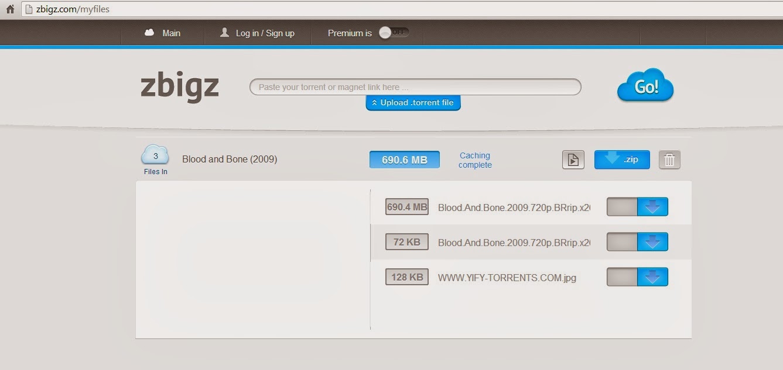
Task: Click WWW.YIFY-TORRENTS.COM.jpg file name
Action: point(507,278)
